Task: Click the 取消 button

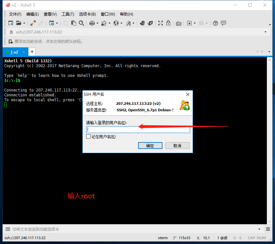Action: 177,145
